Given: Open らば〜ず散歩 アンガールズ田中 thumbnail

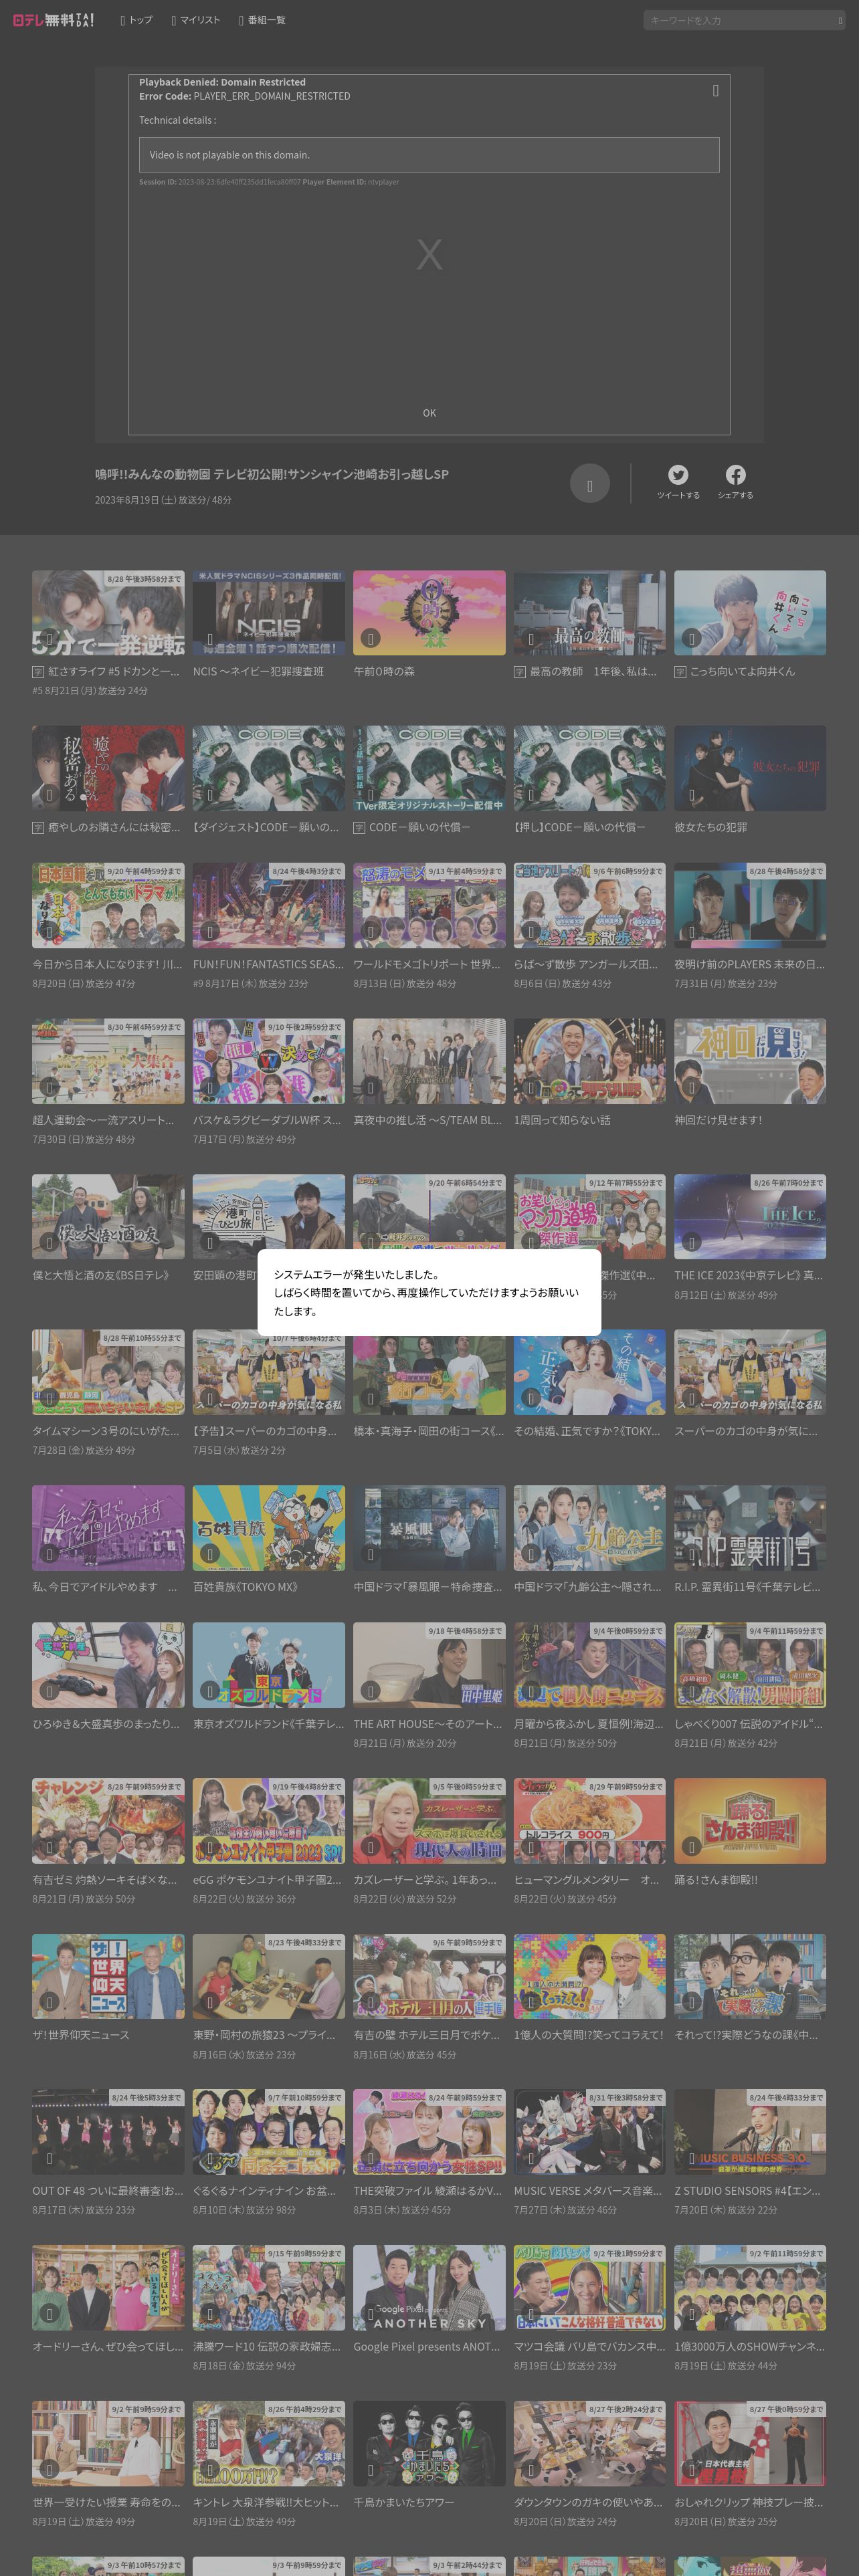Looking at the screenshot, I should pos(589,906).
